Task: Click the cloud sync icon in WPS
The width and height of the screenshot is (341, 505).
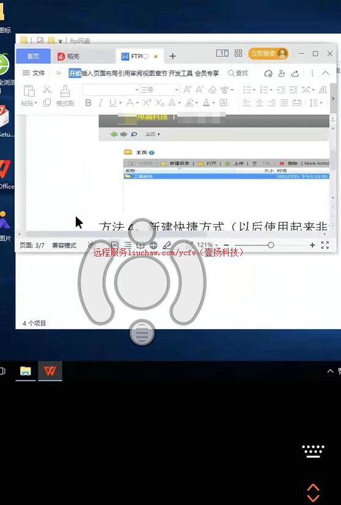Action: pyautogui.click(x=268, y=73)
